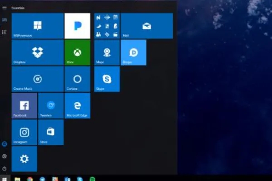Open the unlabeled Settings gear tile
Image resolution: width=272 pixels, height=181 pixels.
tap(24, 159)
